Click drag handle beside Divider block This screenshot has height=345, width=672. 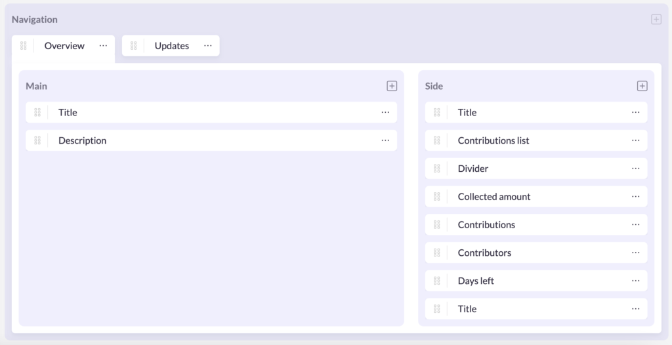[437, 169]
